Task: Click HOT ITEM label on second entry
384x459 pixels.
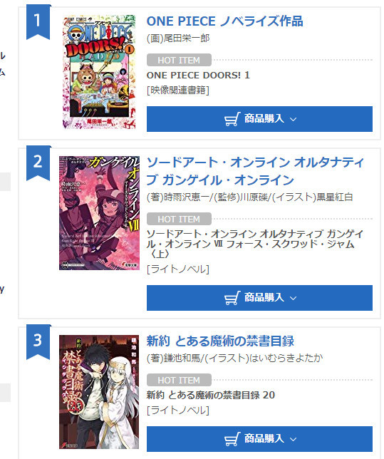Action: pos(179,219)
